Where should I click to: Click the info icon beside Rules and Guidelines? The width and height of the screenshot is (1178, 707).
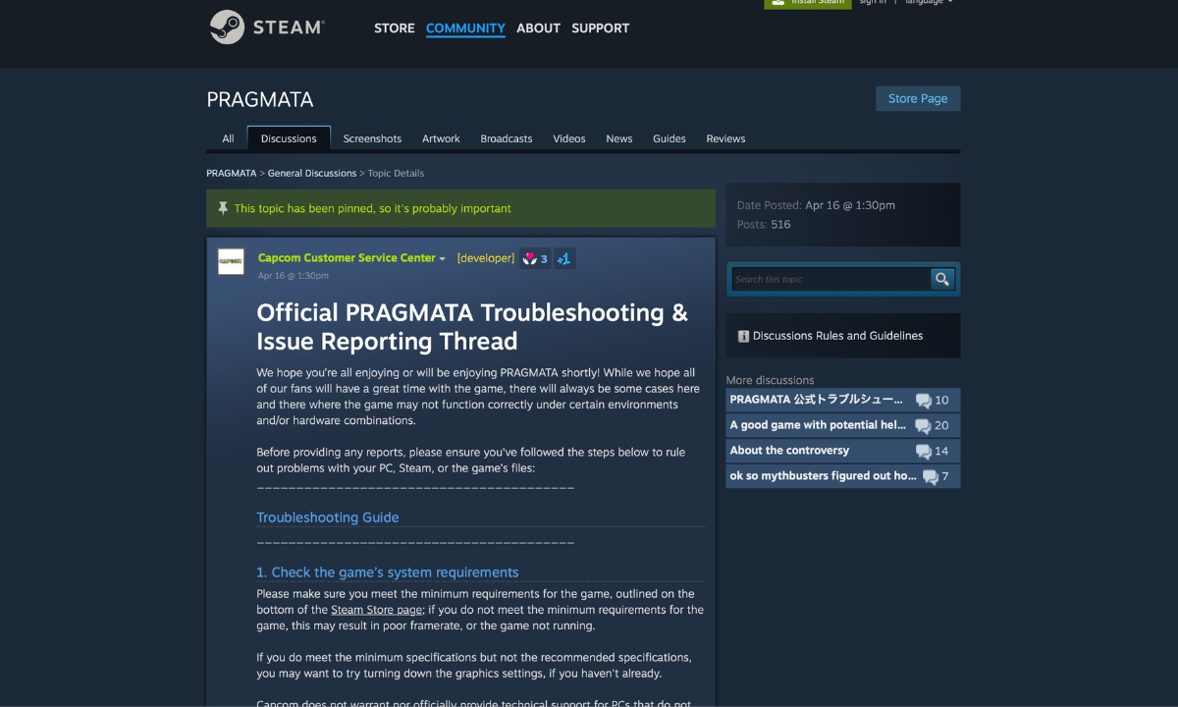[743, 336]
